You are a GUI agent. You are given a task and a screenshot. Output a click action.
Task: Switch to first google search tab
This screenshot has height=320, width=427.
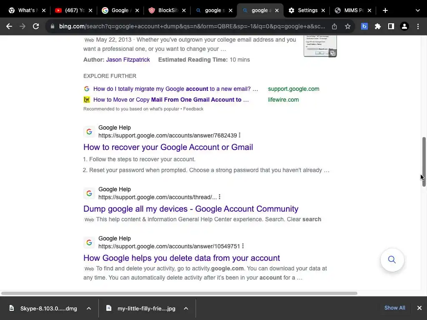pos(214,10)
